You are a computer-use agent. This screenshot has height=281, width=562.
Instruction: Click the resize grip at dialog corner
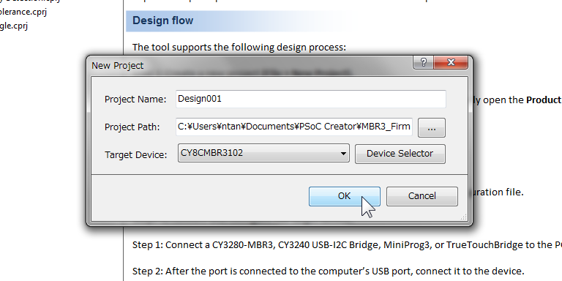pos(463,217)
